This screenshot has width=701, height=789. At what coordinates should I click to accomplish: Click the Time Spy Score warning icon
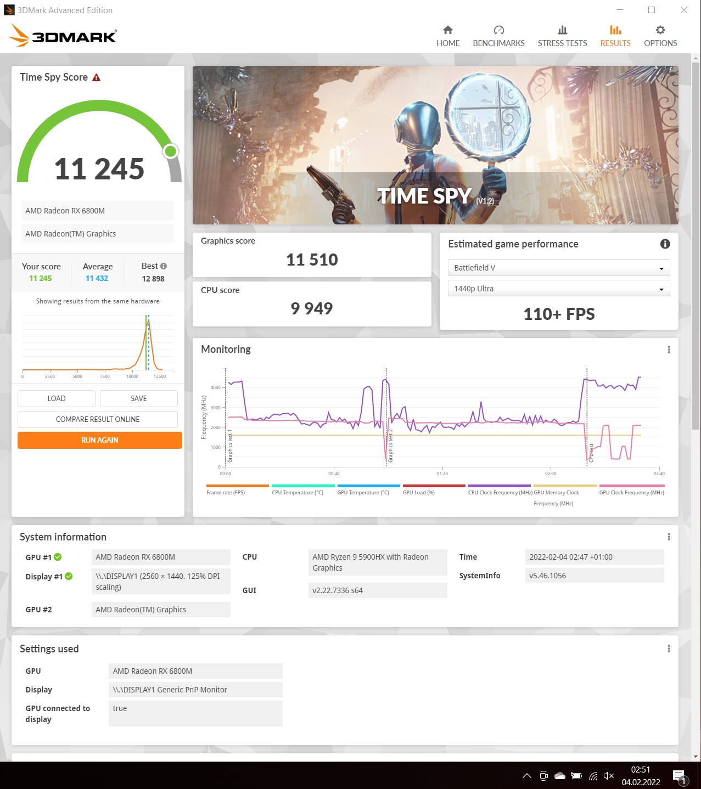[x=97, y=77]
